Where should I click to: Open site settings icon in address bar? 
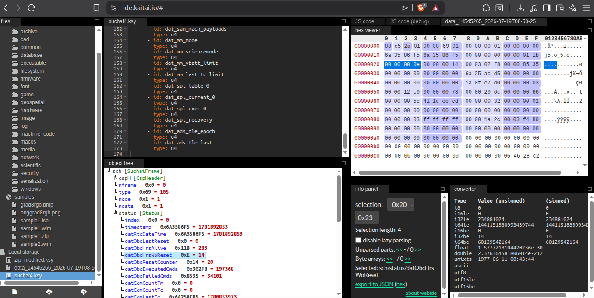point(113,8)
